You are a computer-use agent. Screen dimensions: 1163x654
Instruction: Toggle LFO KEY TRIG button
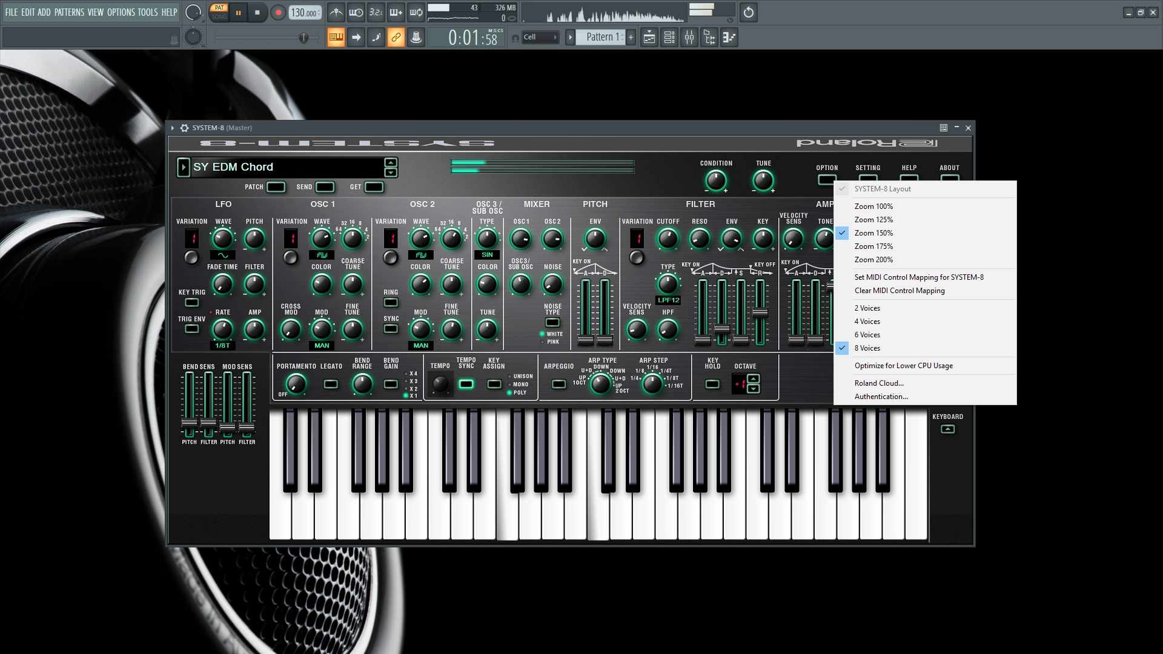pos(191,302)
